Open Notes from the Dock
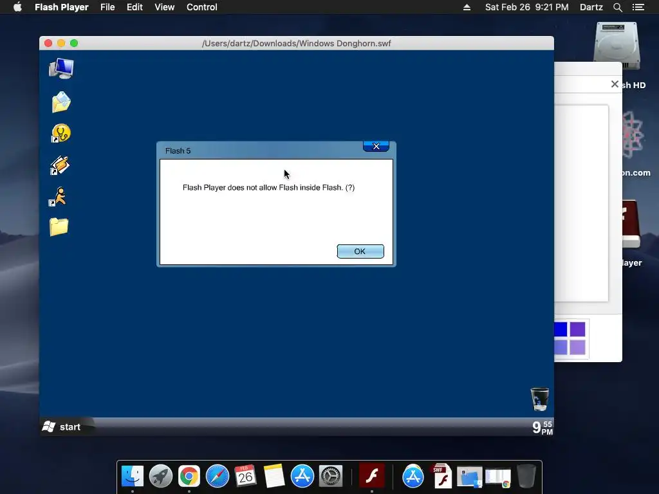The height and width of the screenshot is (494, 659). (274, 476)
